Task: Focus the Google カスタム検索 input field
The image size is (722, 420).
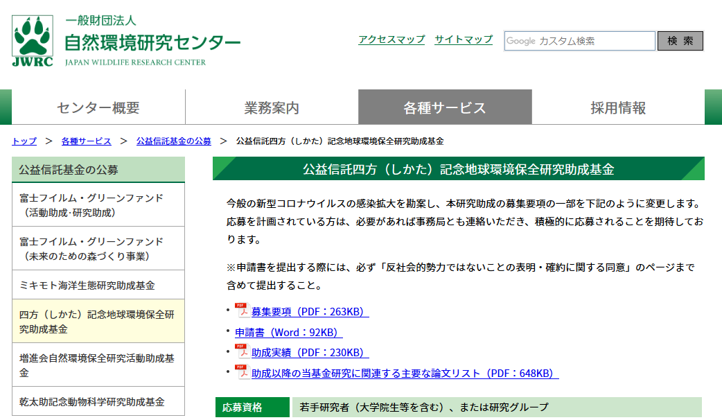Action: [x=579, y=41]
